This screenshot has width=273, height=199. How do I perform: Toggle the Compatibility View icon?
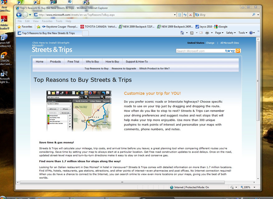(x=180, y=15)
